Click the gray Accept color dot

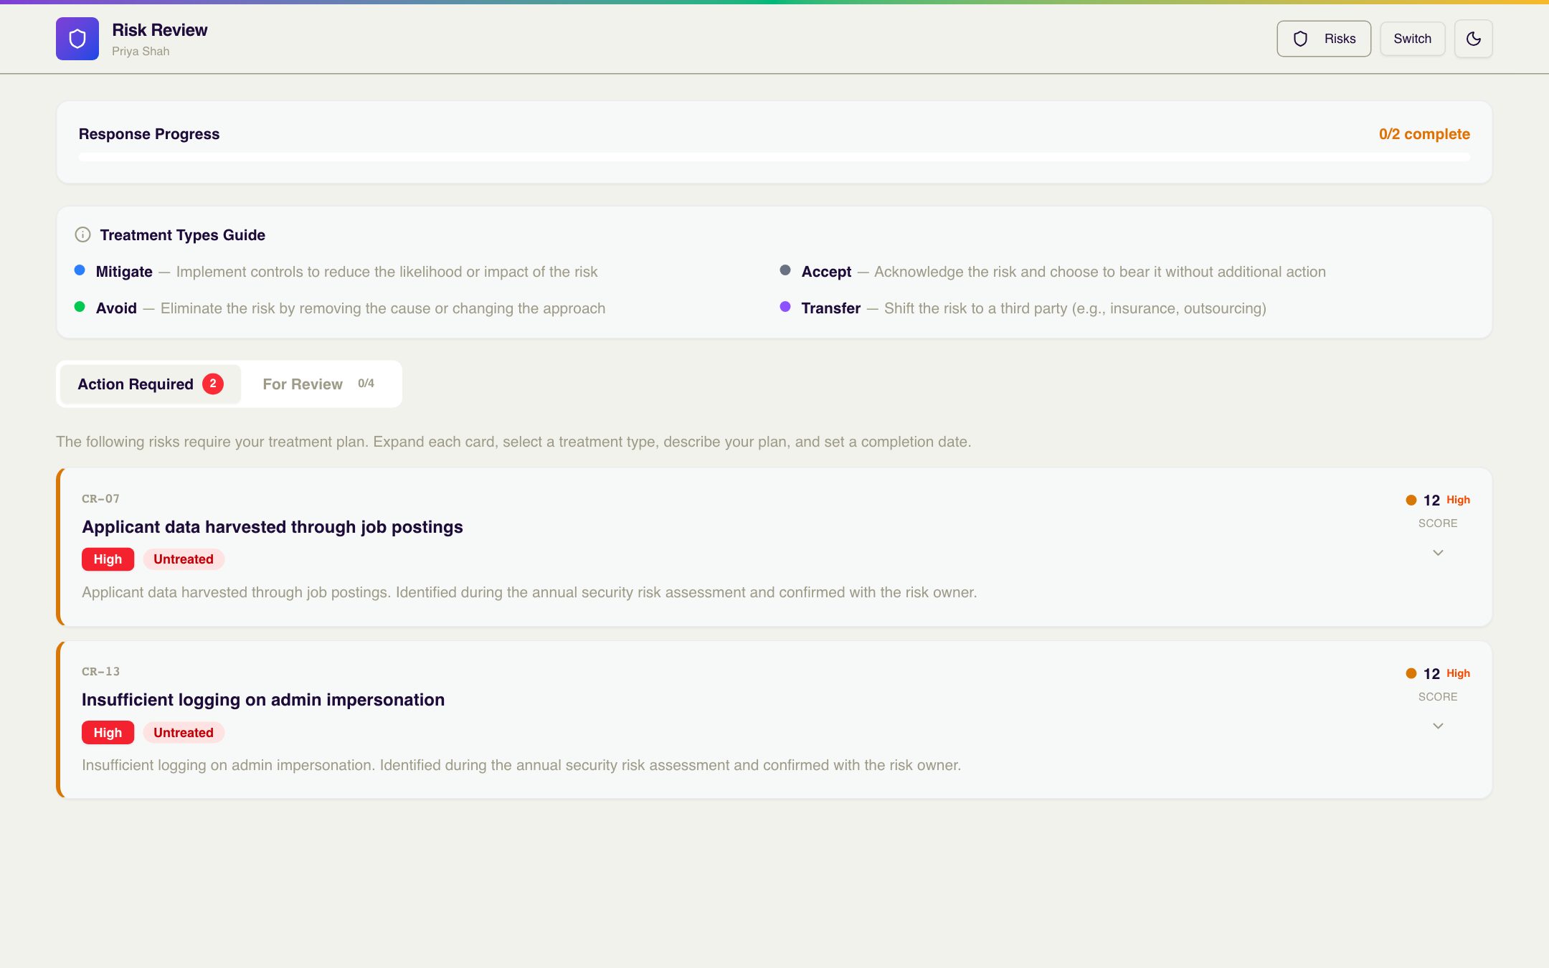click(x=785, y=270)
